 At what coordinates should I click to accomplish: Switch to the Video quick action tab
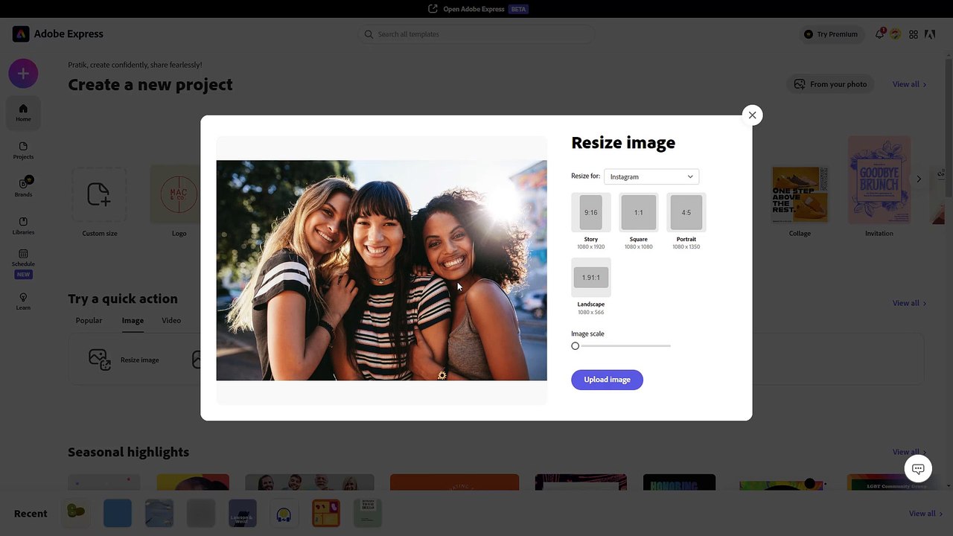tap(171, 320)
